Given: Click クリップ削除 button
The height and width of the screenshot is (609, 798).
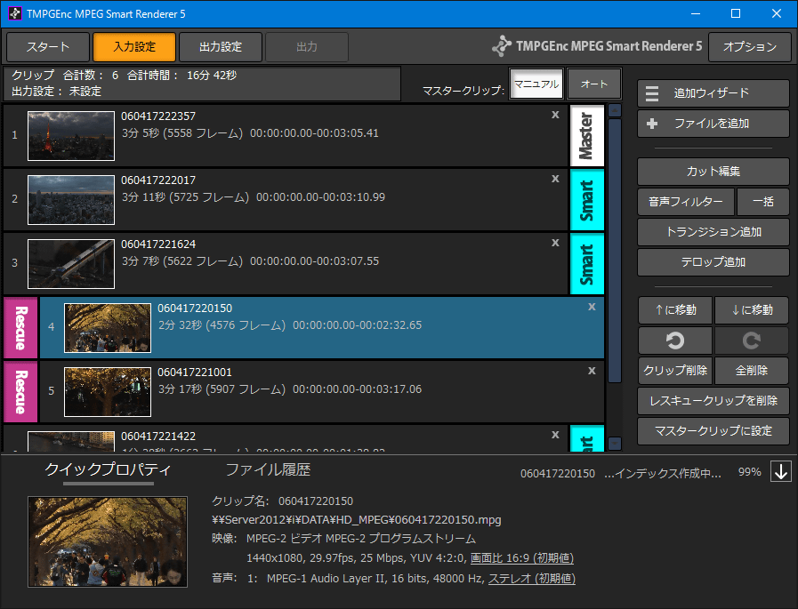Looking at the screenshot, I should 675,371.
